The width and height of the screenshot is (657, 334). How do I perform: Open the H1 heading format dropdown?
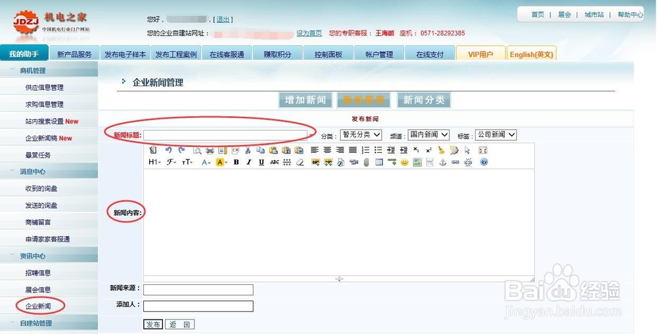coord(154,162)
